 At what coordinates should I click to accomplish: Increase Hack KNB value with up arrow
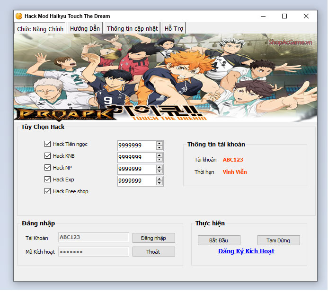click(160, 155)
